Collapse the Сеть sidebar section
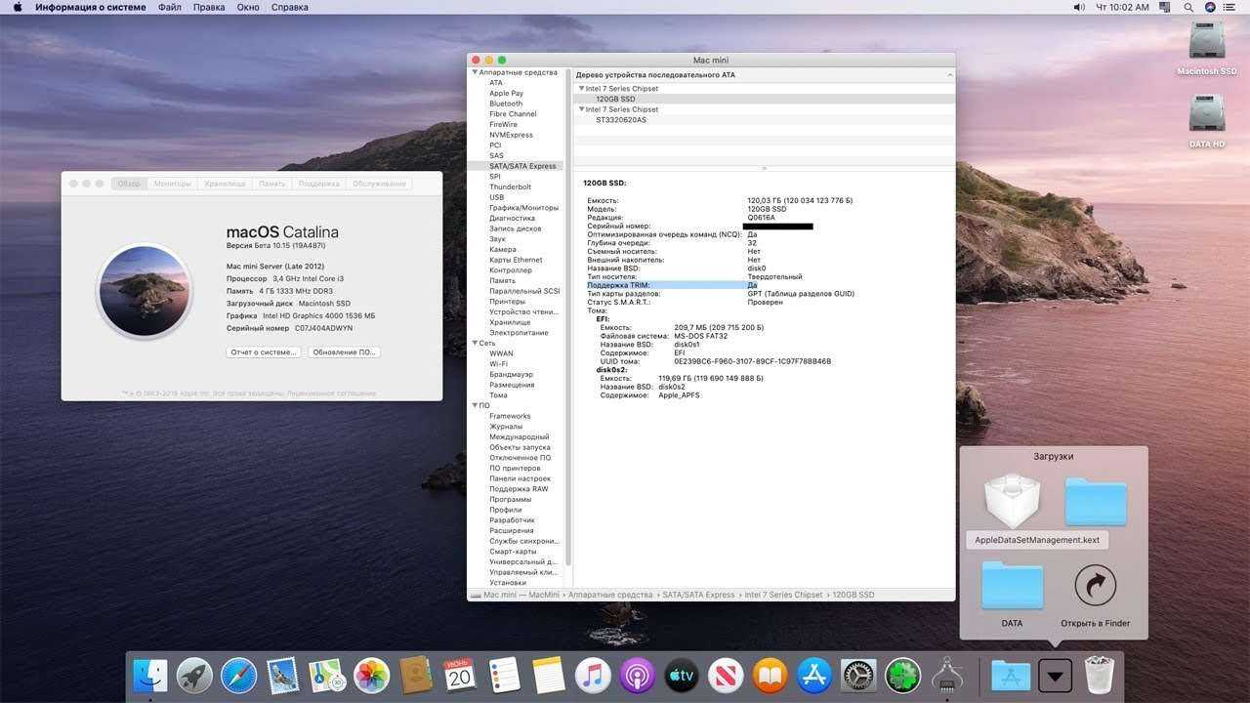1250x703 pixels. pos(475,343)
